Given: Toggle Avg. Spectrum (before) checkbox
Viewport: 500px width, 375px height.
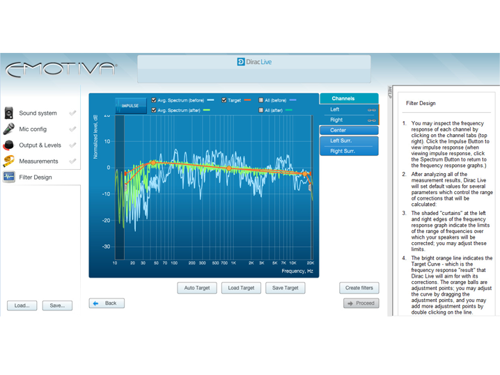Looking at the screenshot, I should point(154,100).
